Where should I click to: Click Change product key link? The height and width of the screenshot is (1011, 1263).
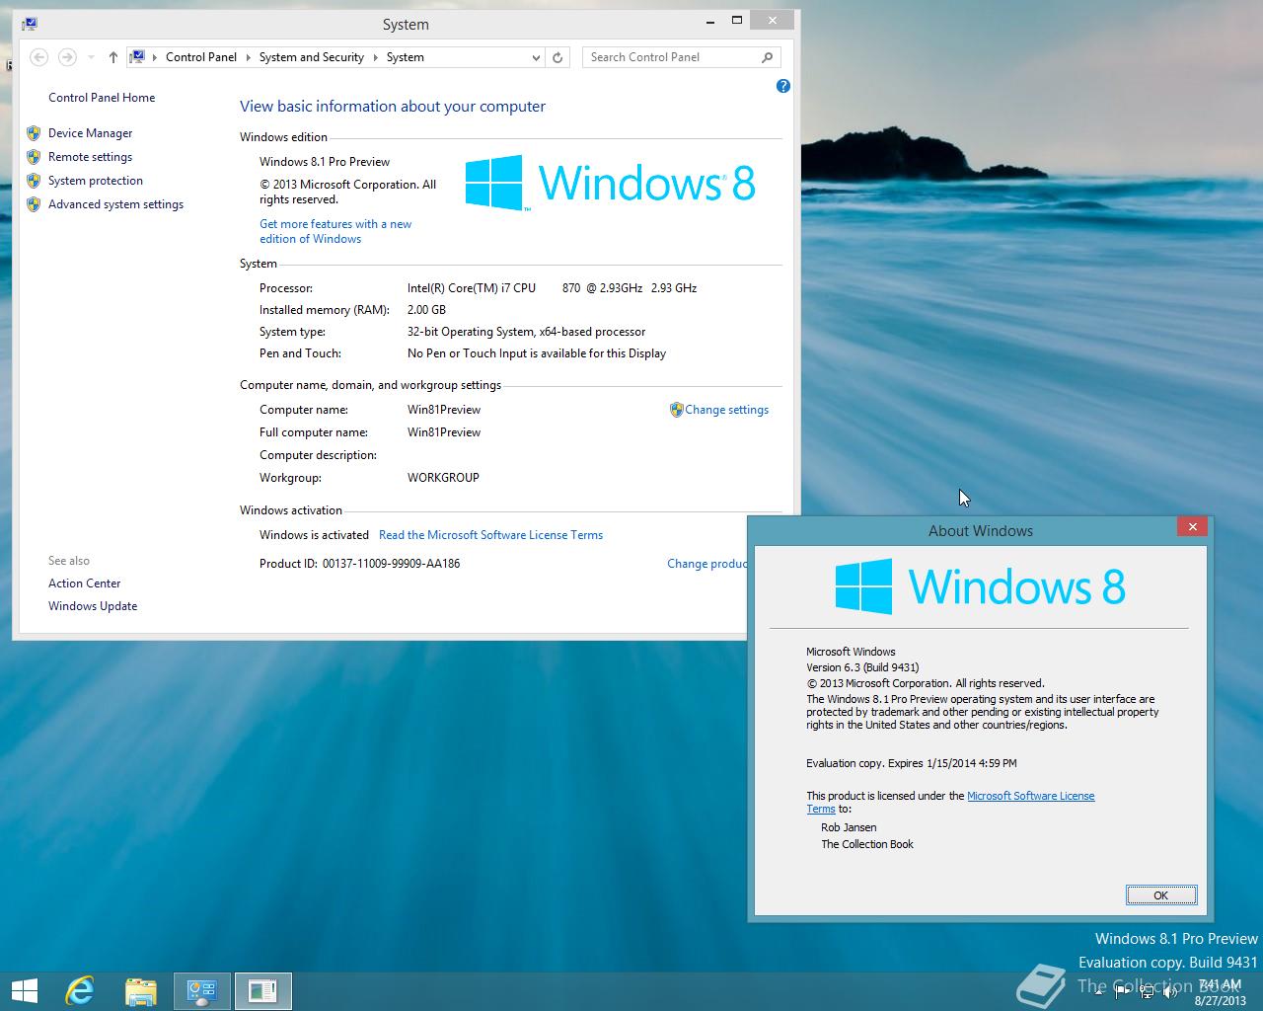pos(706,564)
